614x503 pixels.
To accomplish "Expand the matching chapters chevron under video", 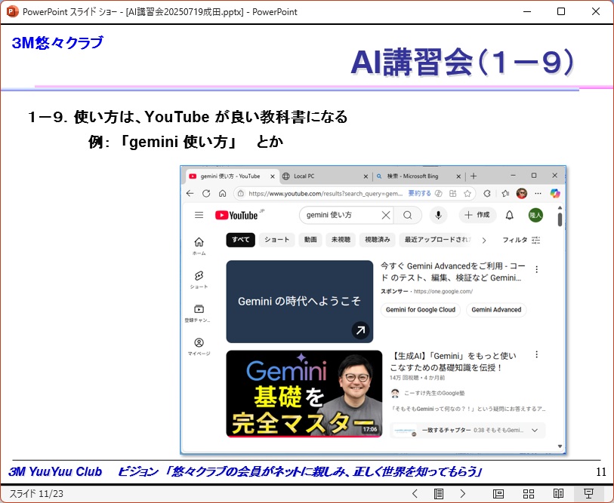I will [535, 430].
